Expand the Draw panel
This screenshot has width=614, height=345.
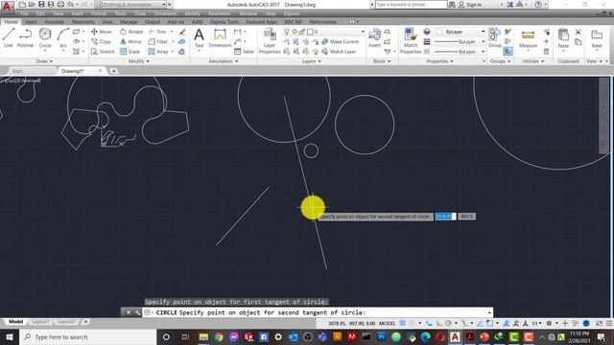click(44, 61)
